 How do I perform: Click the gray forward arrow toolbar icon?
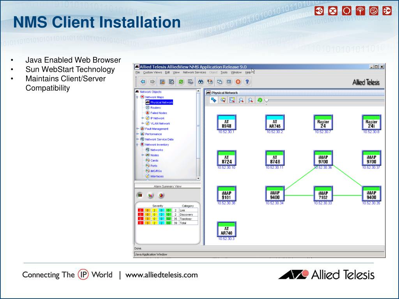pos(152,82)
